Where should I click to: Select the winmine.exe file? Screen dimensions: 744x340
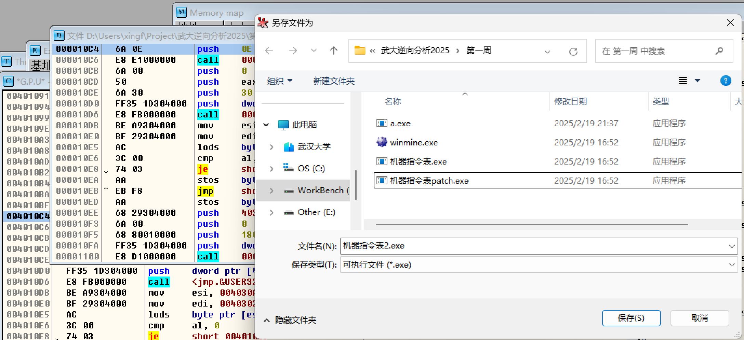point(414,143)
